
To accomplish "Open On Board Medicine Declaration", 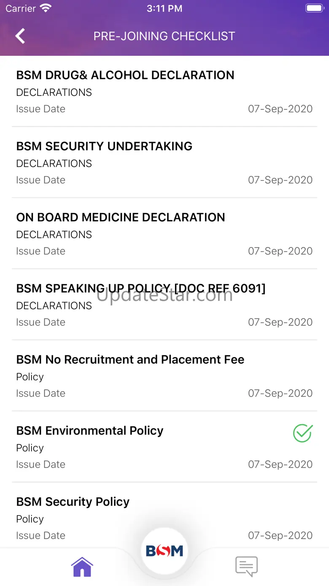I will coord(121,217).
